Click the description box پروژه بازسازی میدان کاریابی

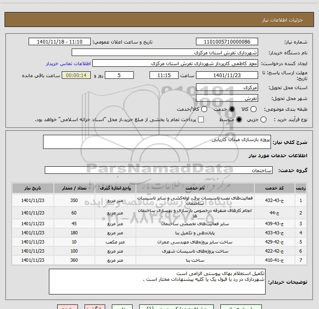point(157,142)
